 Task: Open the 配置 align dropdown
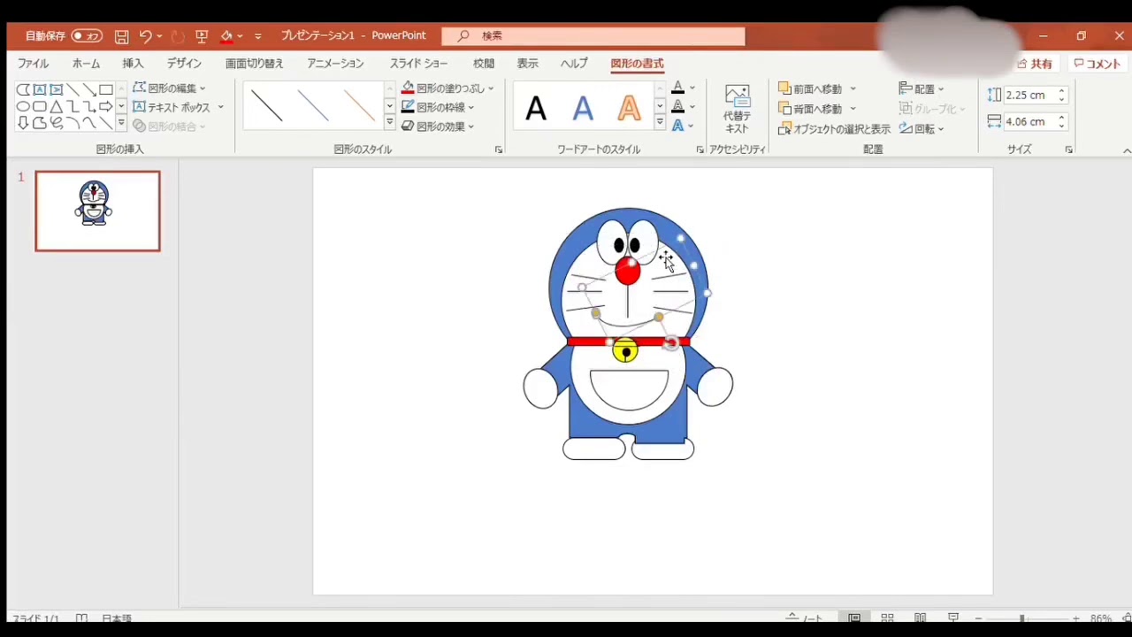pos(922,88)
